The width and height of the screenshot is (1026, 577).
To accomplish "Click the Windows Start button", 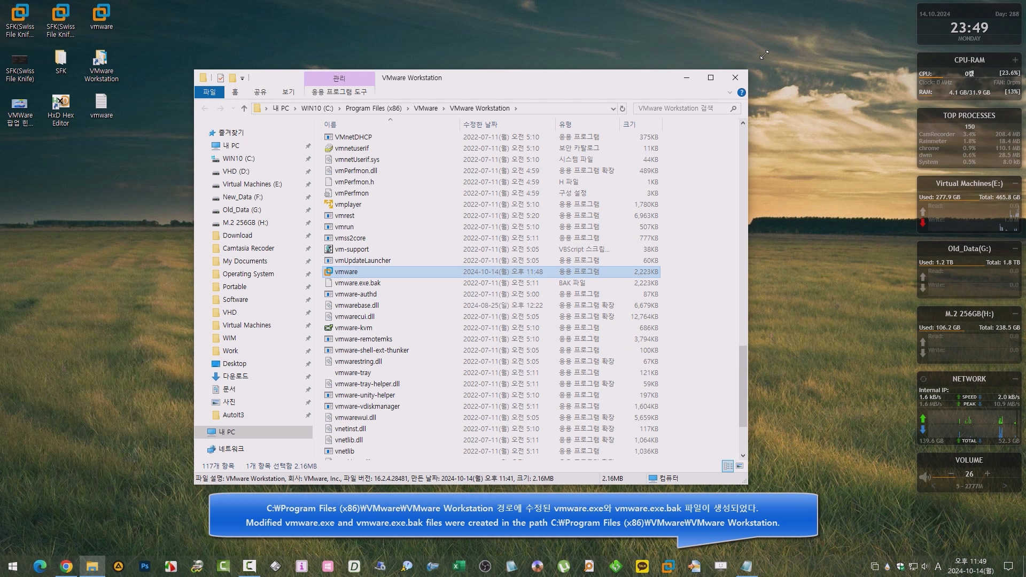I will pos(13,566).
